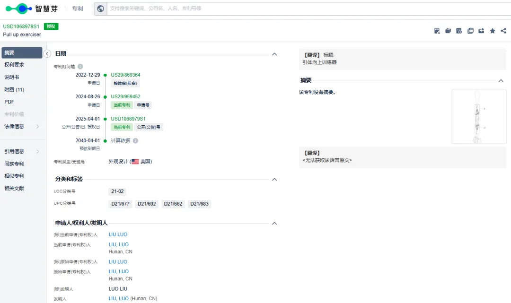Select LOC classification 21-02
This screenshot has height=303, width=511.
(117, 191)
